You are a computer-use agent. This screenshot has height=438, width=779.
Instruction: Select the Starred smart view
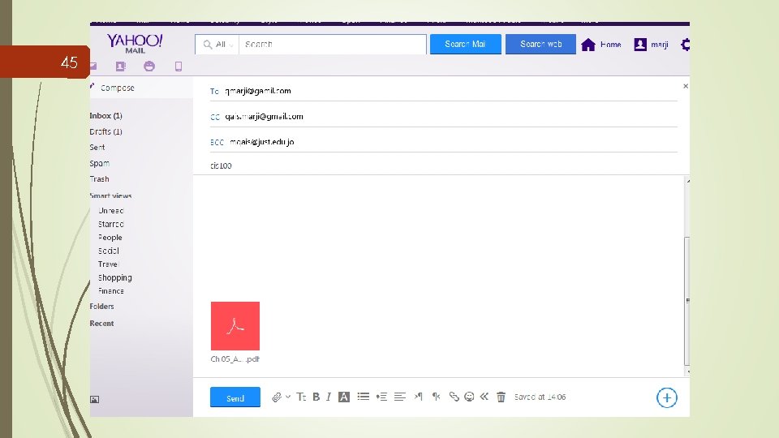(x=111, y=224)
